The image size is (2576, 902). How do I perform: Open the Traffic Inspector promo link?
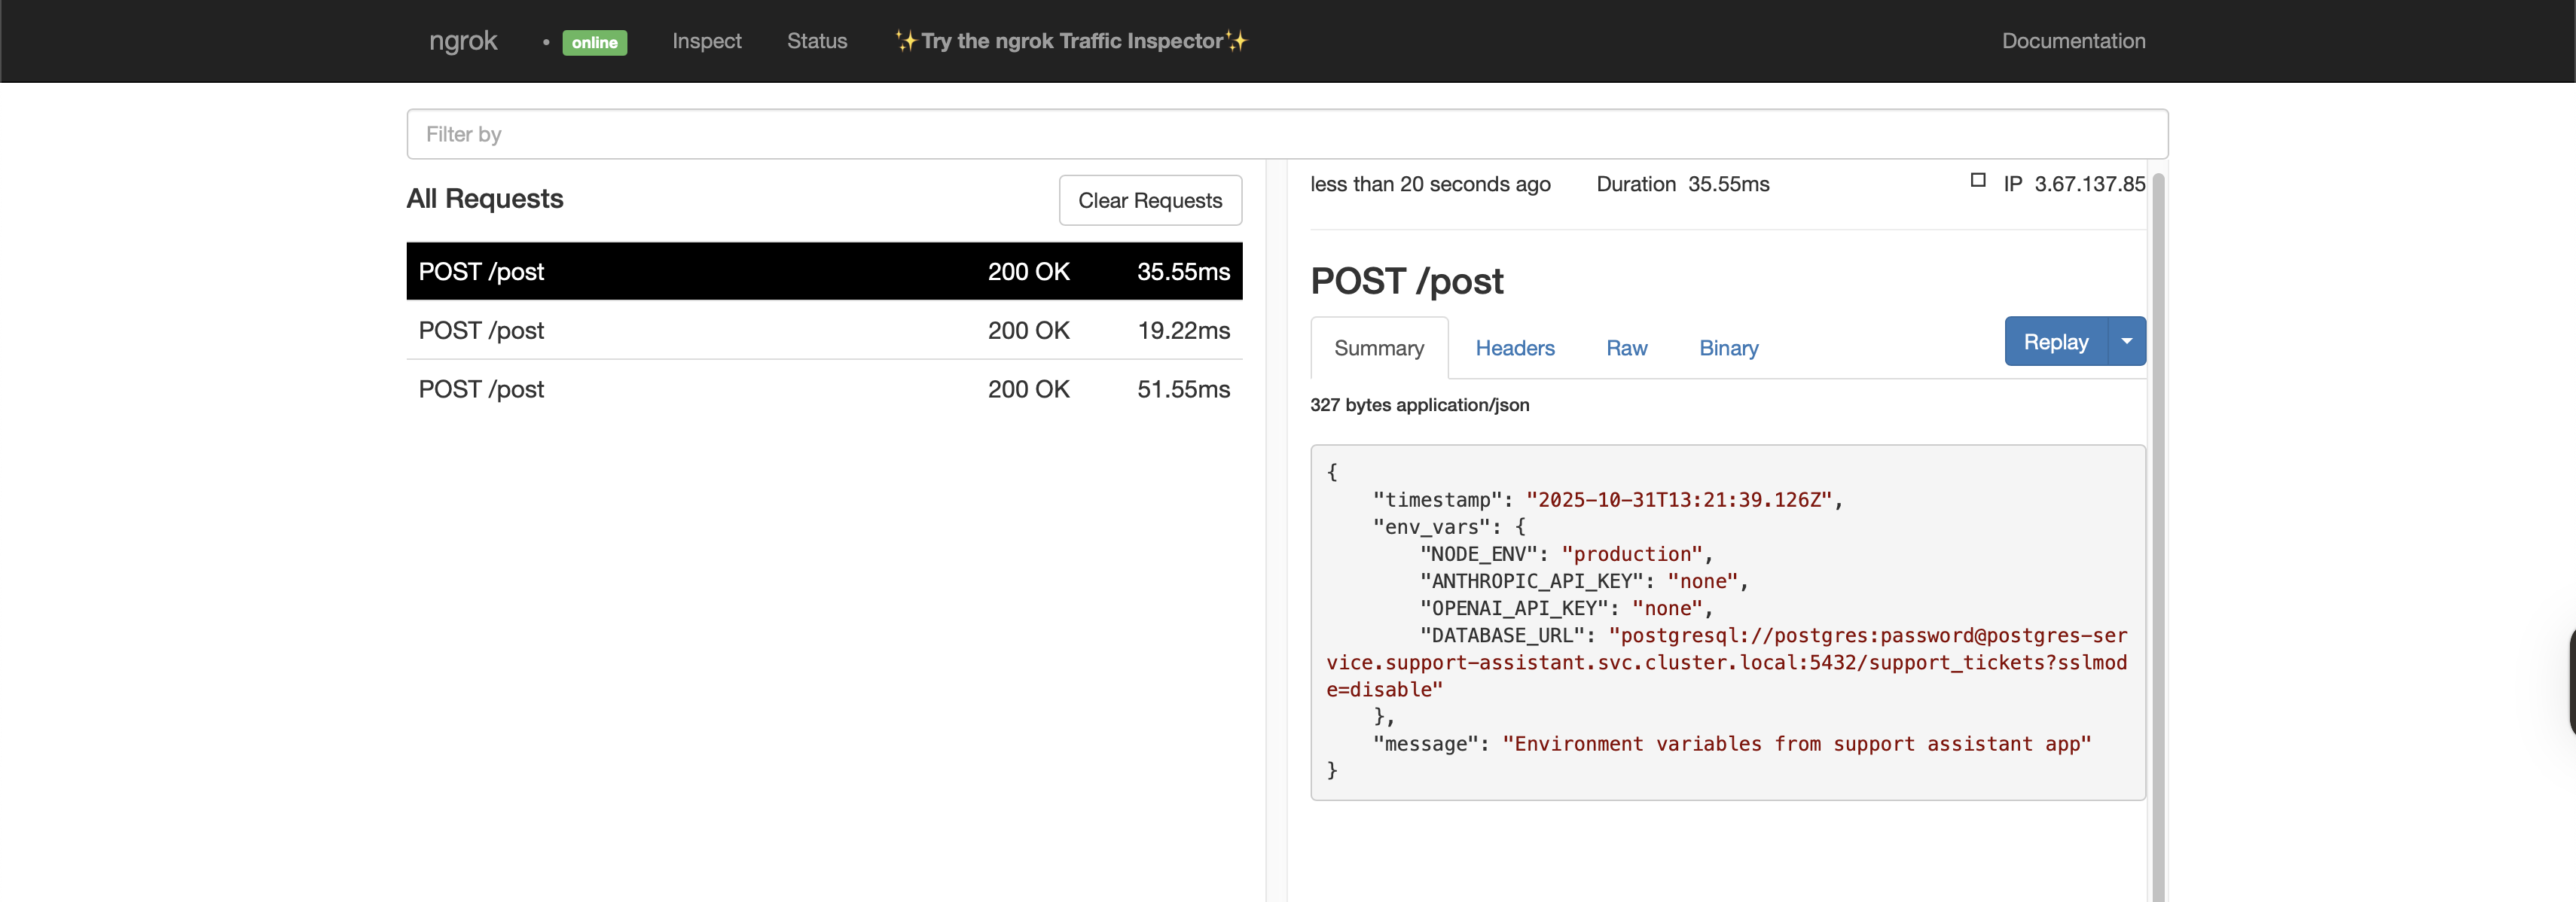point(1071,41)
